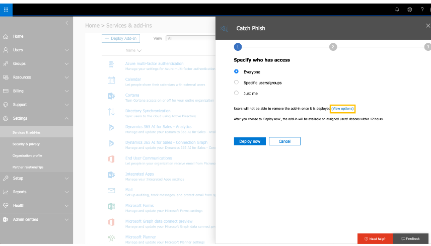Click the Groups people icon
Image resolution: width=431 pixels, height=246 pixels.
point(6,64)
